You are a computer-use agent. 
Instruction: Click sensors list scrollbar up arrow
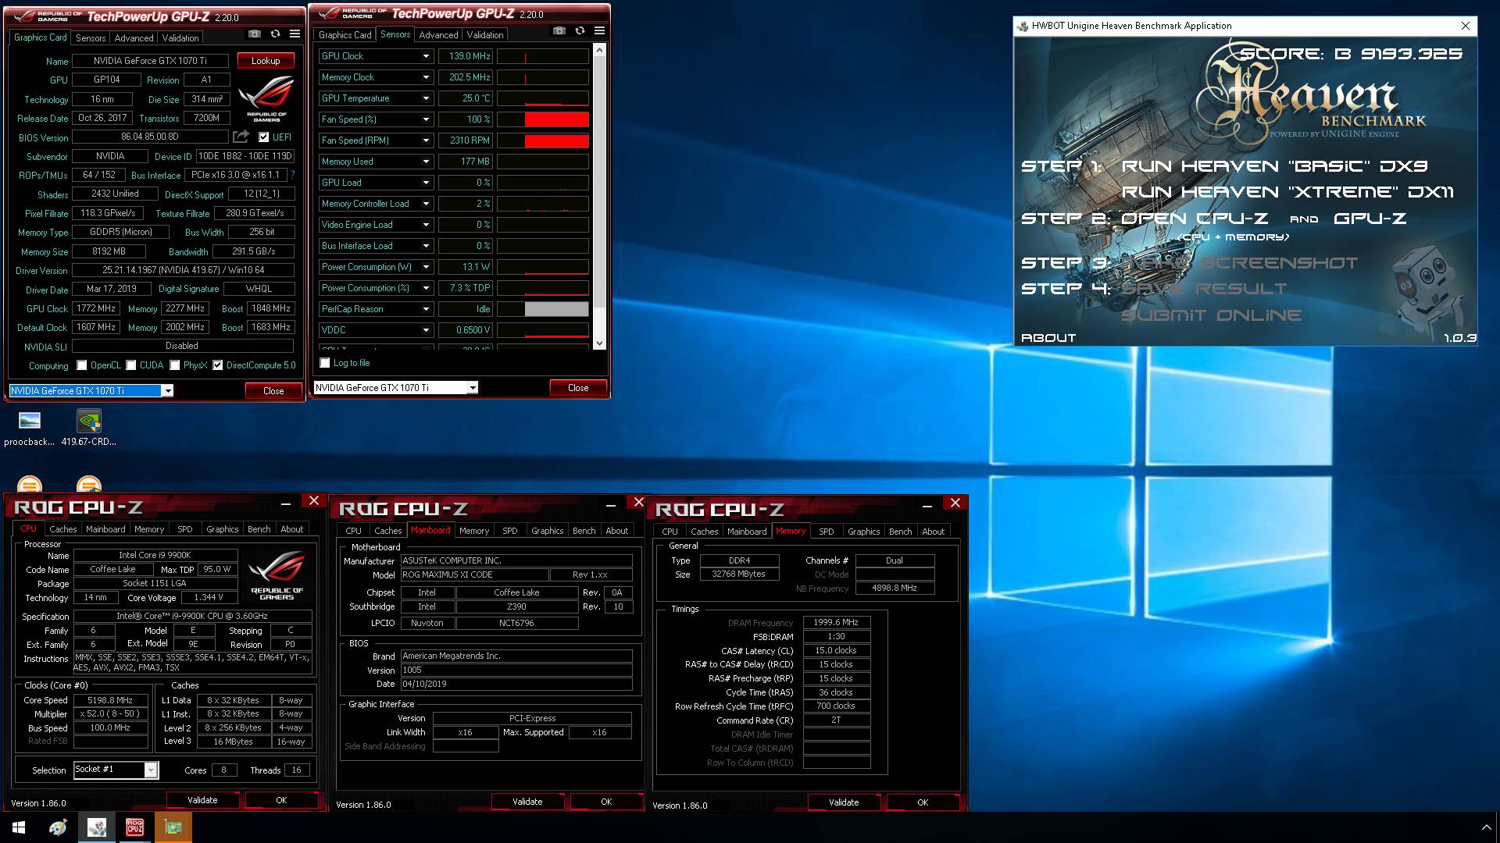599,50
